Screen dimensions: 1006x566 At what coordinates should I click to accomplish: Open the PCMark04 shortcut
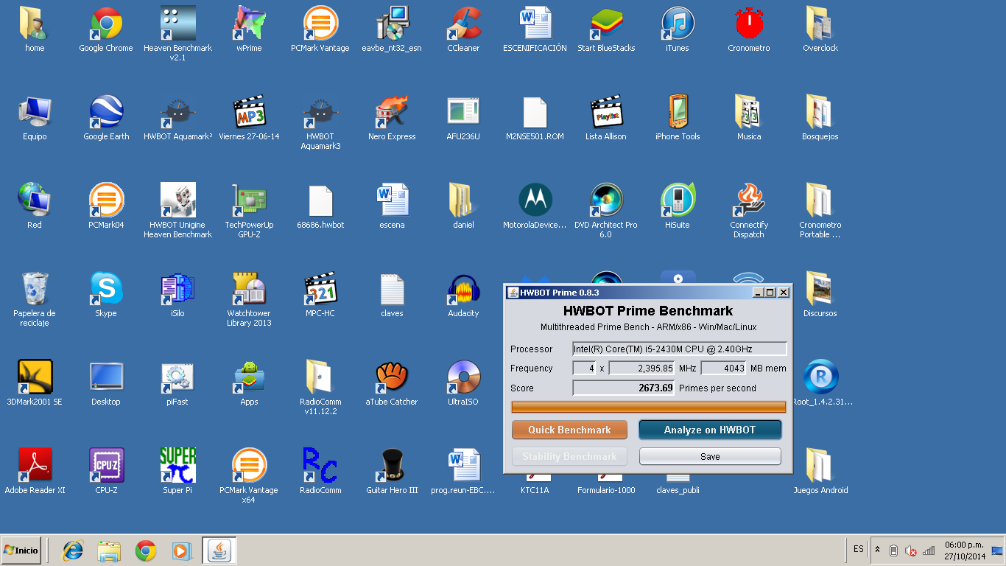tap(106, 206)
